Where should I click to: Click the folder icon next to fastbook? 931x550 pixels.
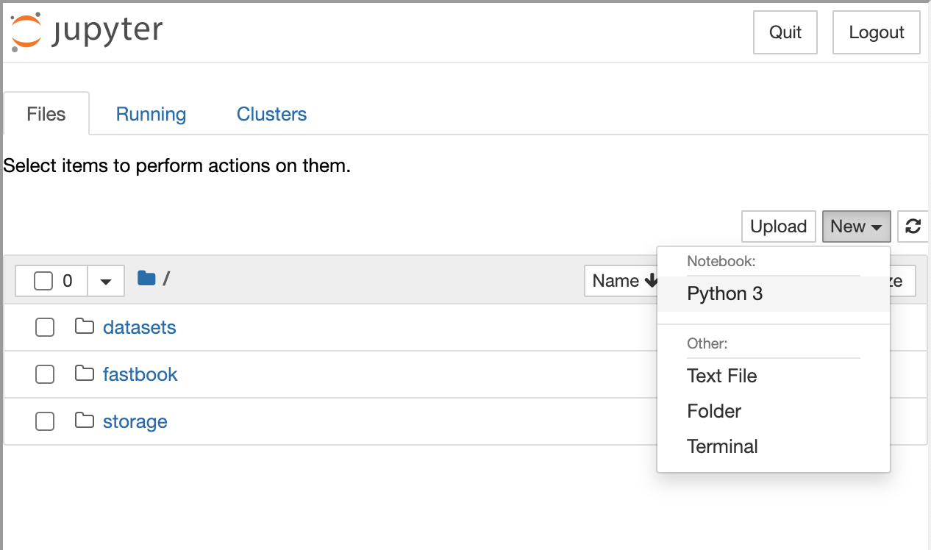pos(85,373)
